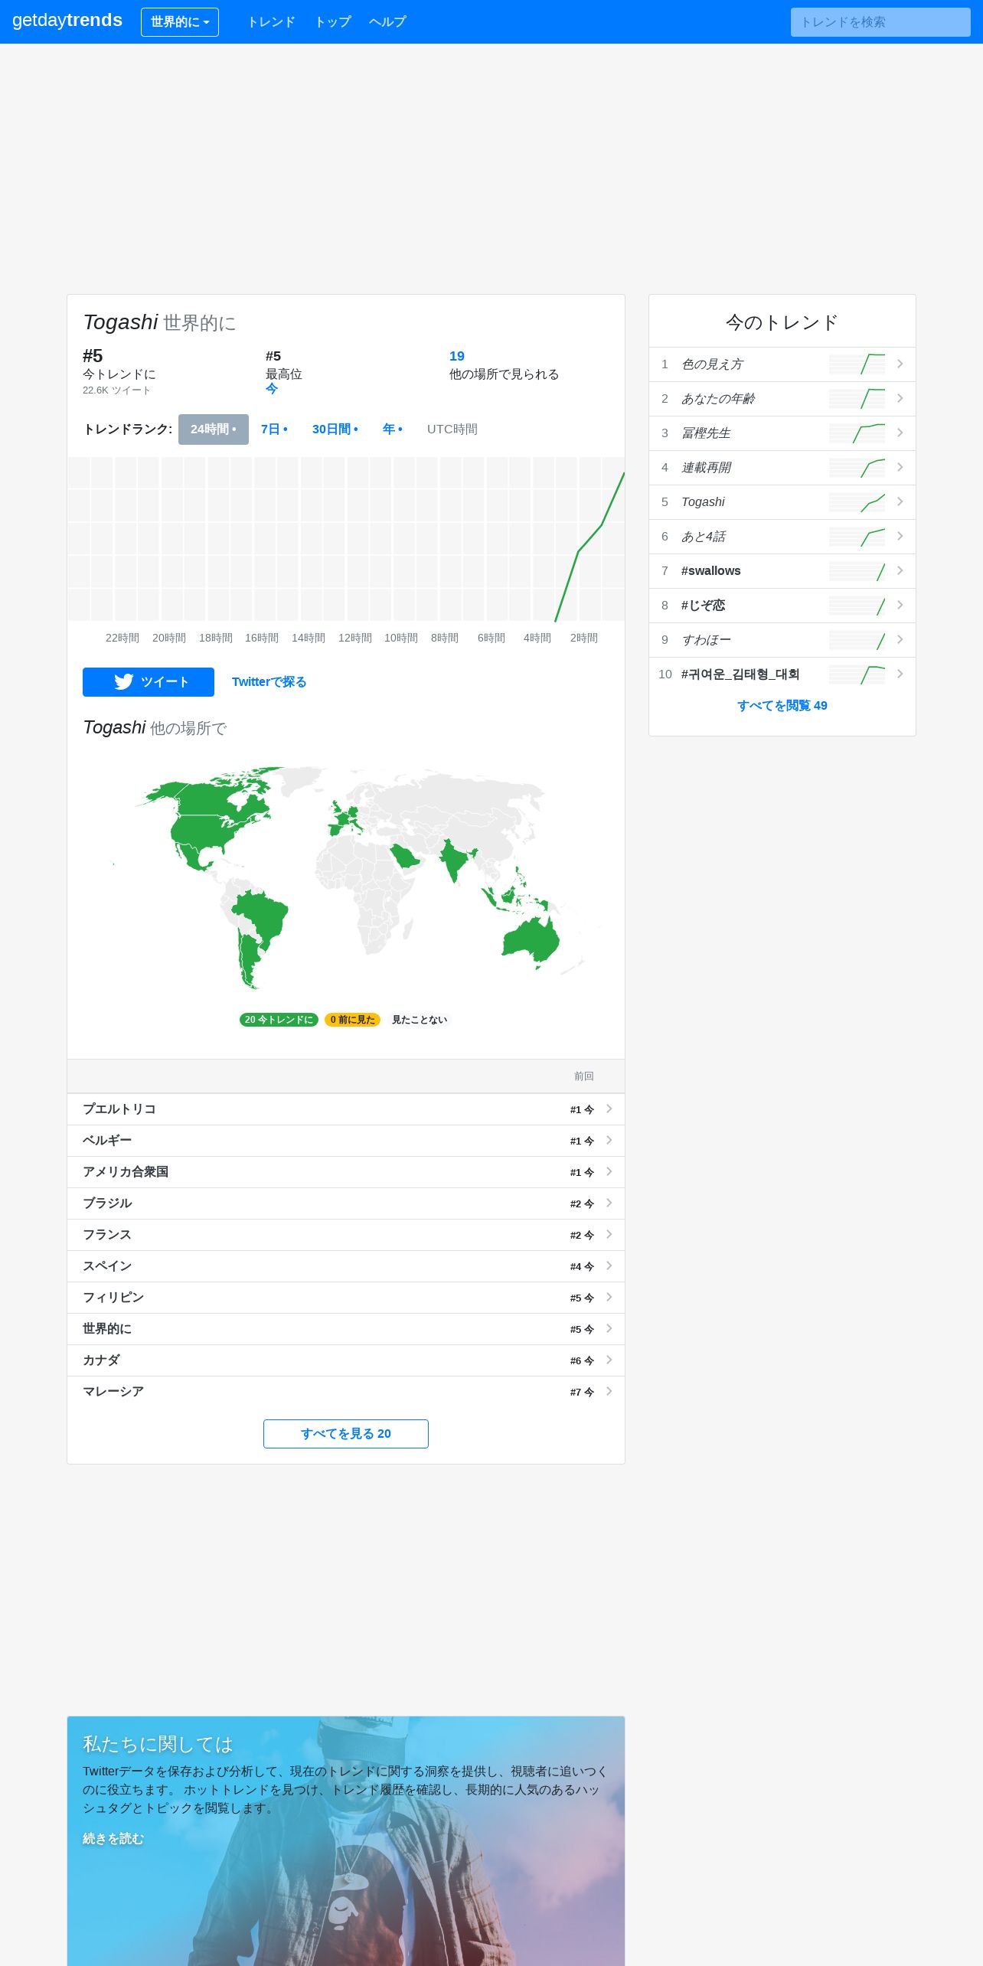Open the Twitterで探る link
The height and width of the screenshot is (1966, 983).
(269, 682)
